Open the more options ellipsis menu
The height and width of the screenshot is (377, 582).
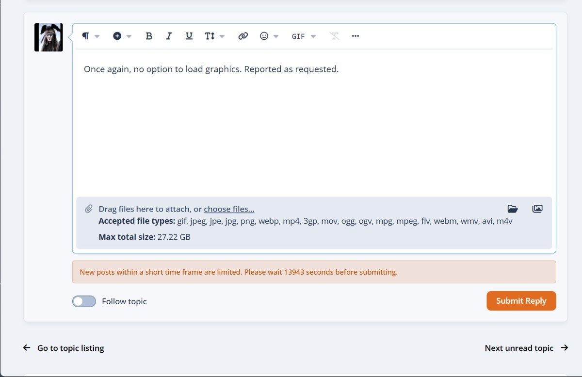tap(356, 36)
